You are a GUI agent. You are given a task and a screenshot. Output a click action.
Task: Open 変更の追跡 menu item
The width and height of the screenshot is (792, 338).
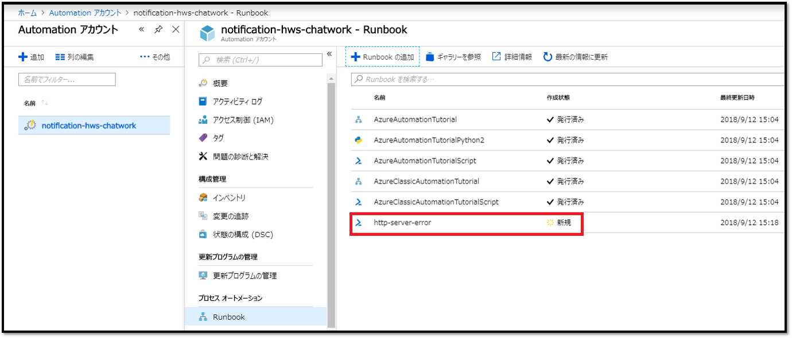(x=231, y=216)
